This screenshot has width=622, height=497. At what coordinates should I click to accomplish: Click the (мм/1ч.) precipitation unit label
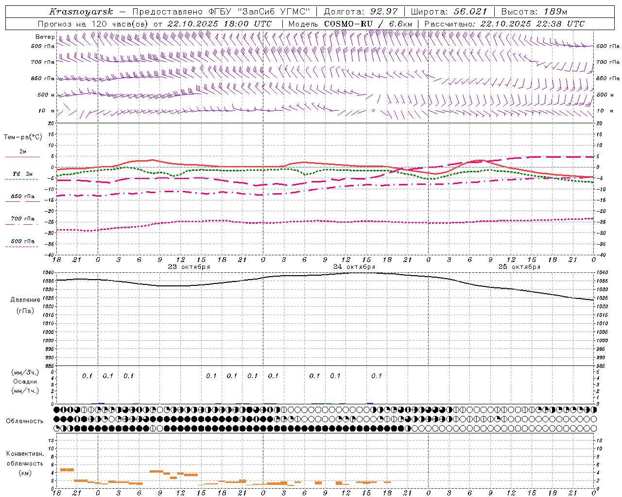(25, 391)
